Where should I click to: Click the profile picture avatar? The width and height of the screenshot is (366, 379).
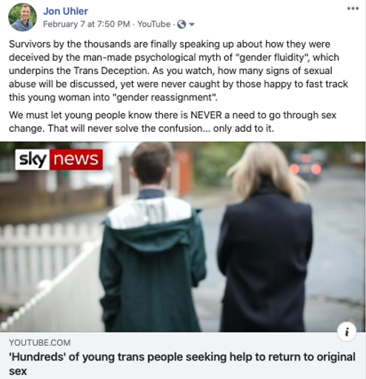tap(22, 17)
